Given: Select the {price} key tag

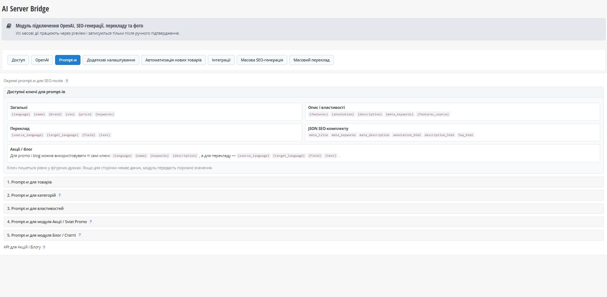Looking at the screenshot, I should (x=85, y=114).
